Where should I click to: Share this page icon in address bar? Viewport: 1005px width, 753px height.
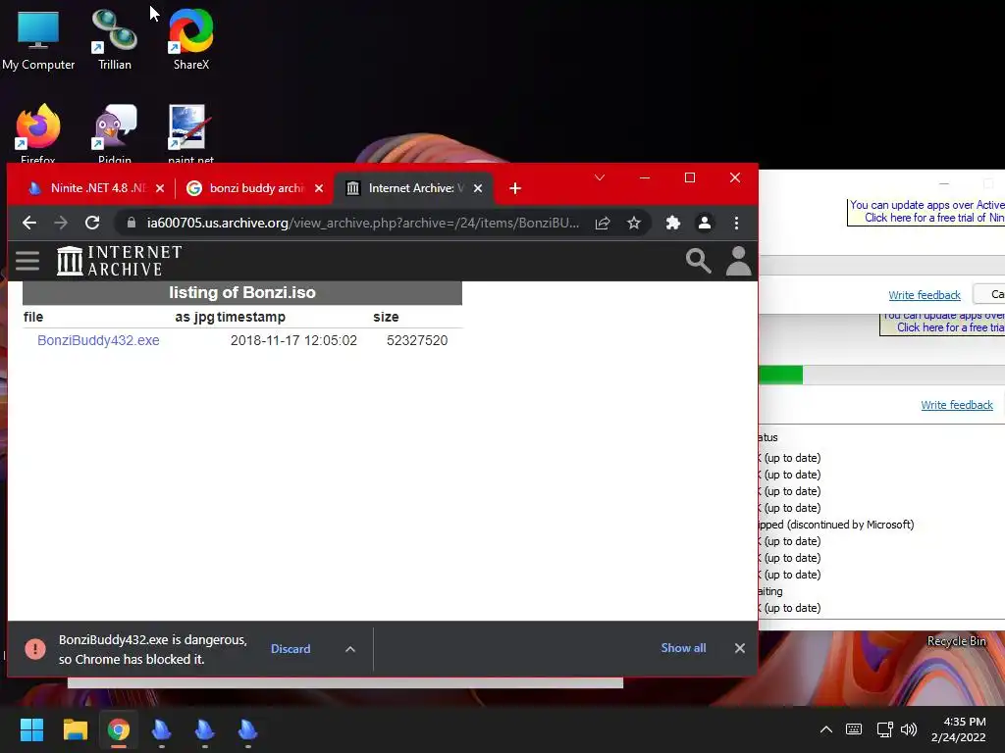[x=603, y=223]
